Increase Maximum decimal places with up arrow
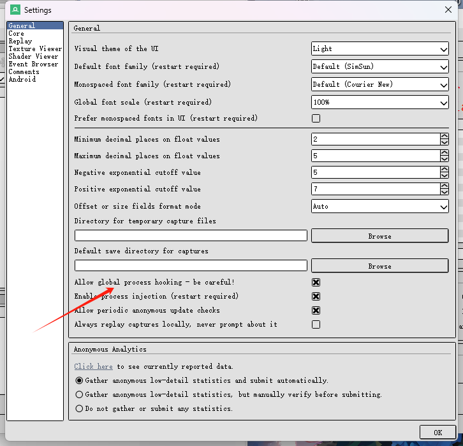463x446 pixels. (445, 152)
